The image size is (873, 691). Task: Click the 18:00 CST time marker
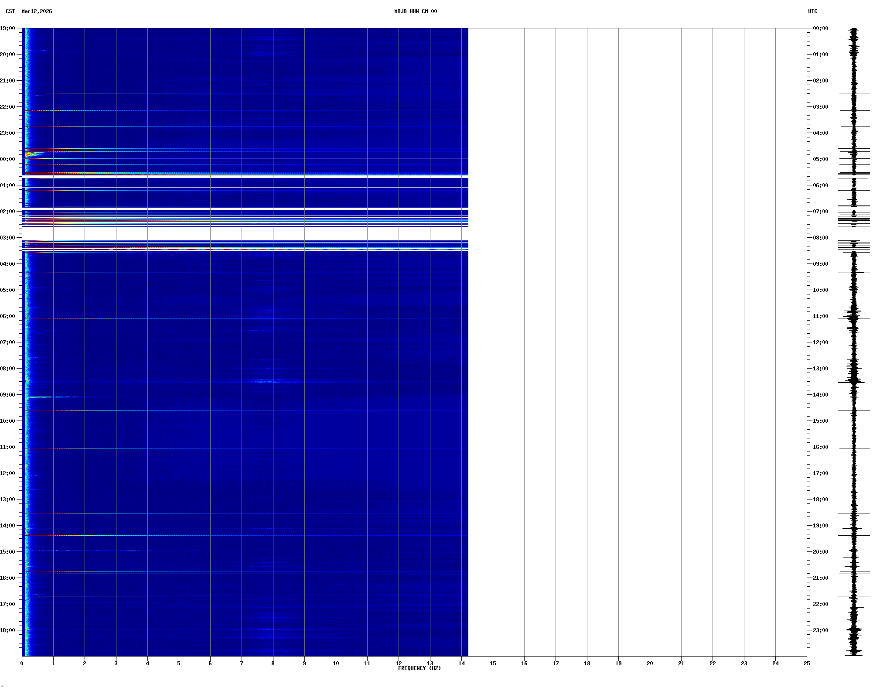point(7,630)
